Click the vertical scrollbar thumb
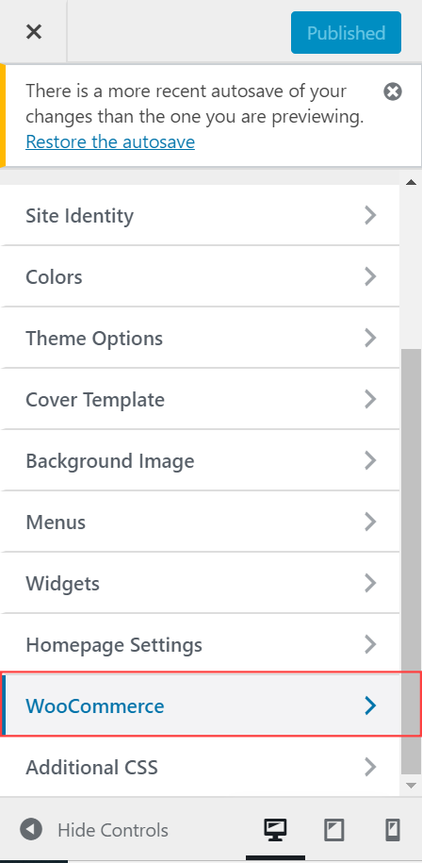Image resolution: width=422 pixels, height=863 pixels. pos(411,561)
